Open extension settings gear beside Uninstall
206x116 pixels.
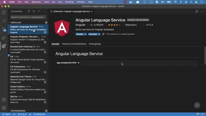click(x=103, y=34)
